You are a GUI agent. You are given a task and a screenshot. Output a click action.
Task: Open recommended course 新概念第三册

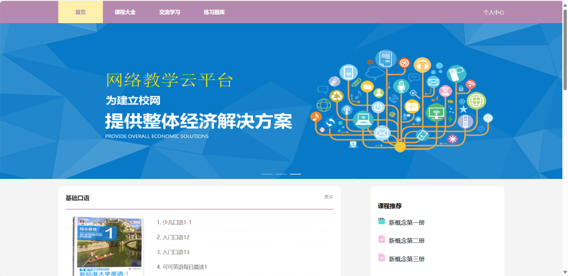[407, 259]
